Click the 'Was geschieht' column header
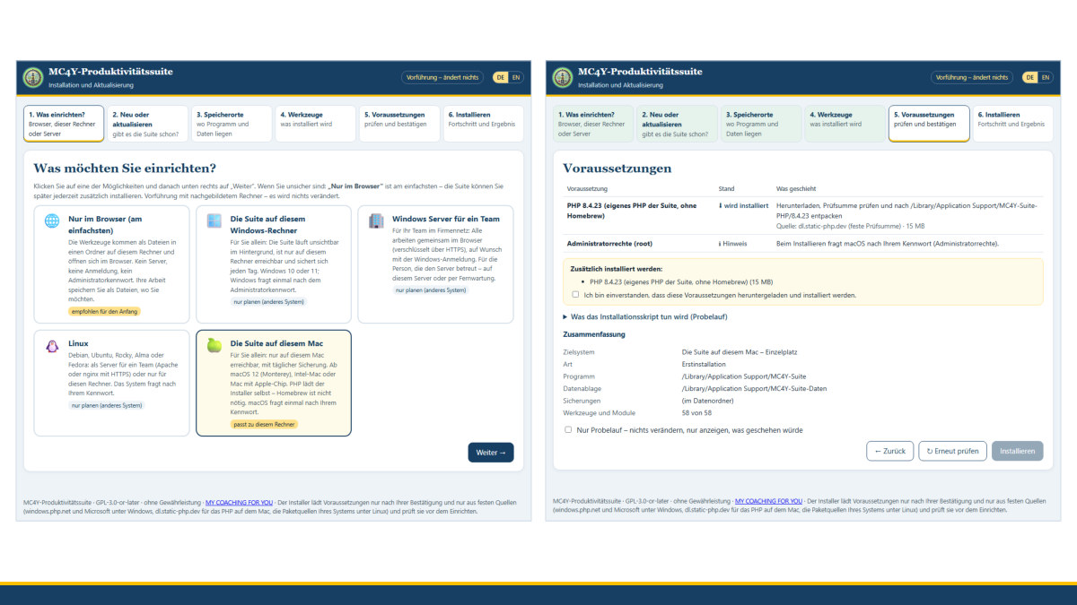This screenshot has width=1077, height=605. point(798,189)
